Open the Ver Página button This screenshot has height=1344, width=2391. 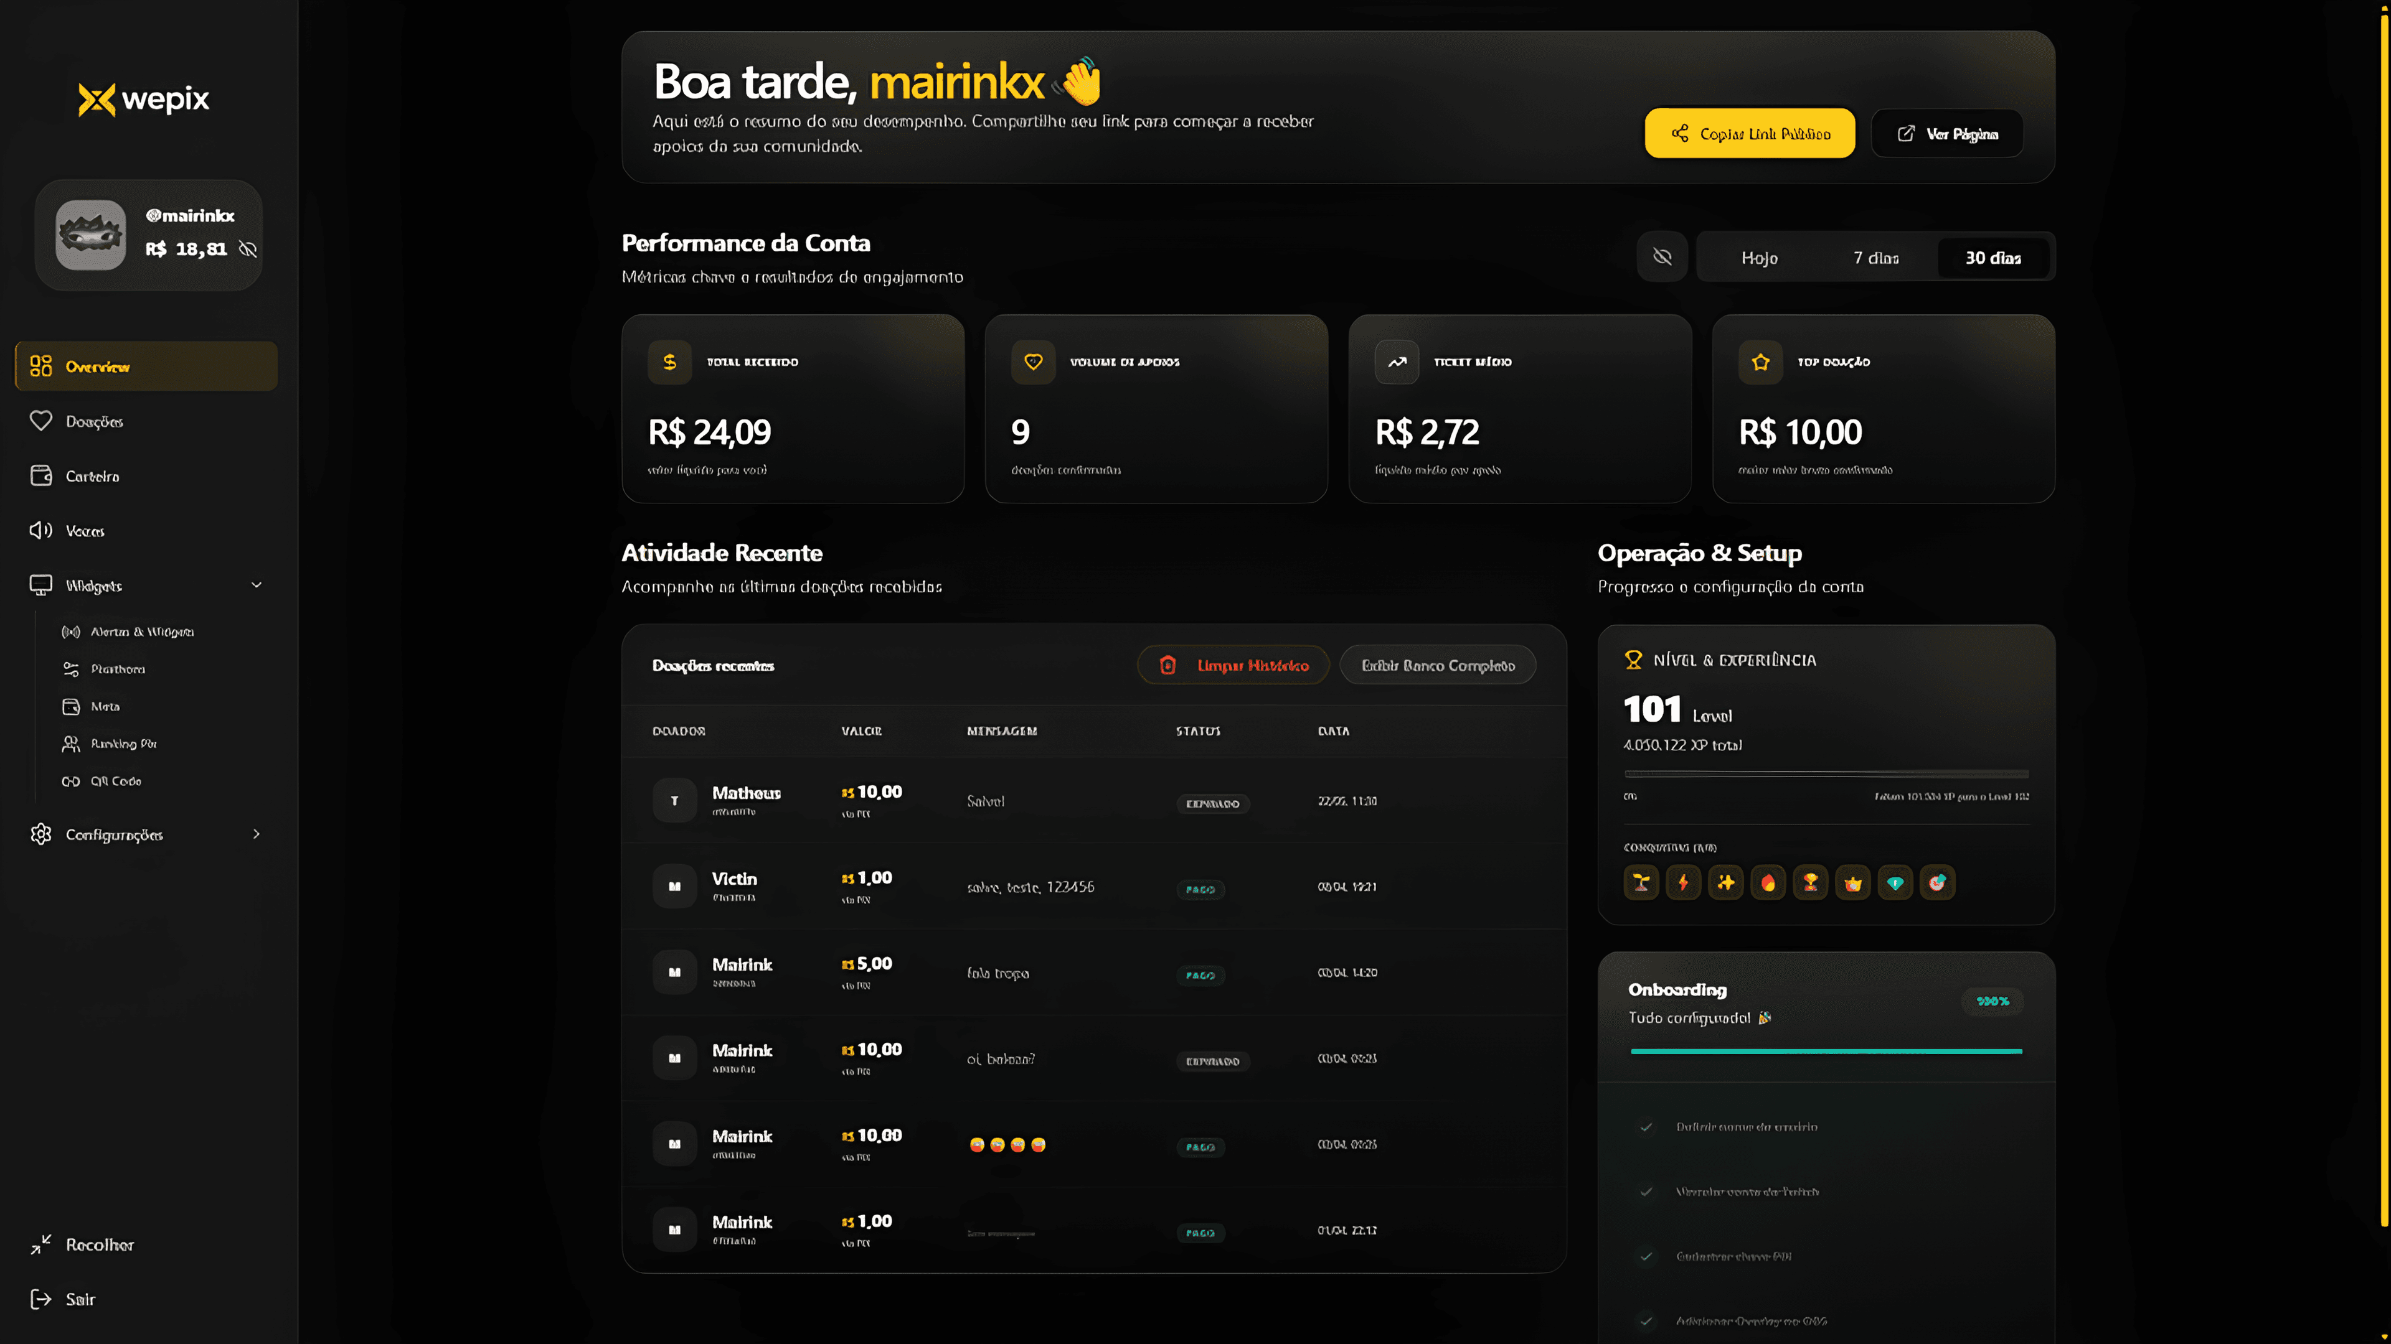(1947, 134)
